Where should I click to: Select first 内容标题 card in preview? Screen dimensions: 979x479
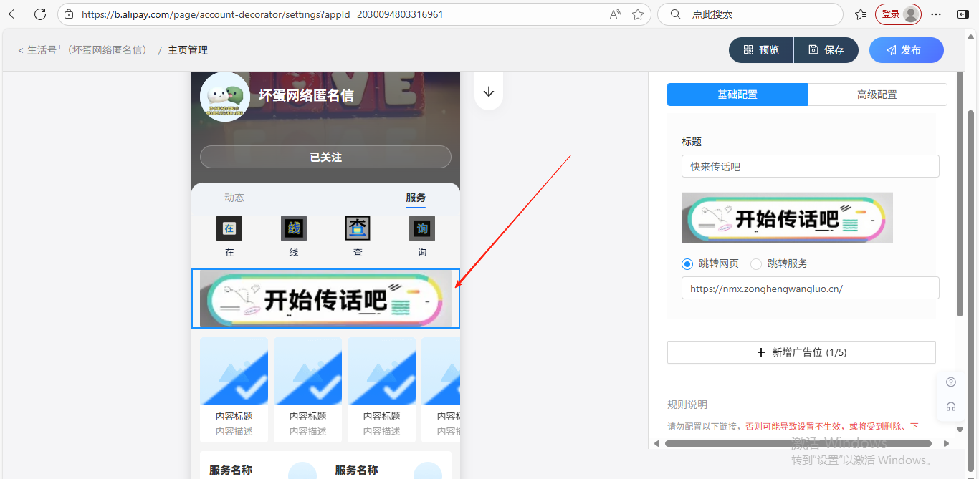(234, 390)
